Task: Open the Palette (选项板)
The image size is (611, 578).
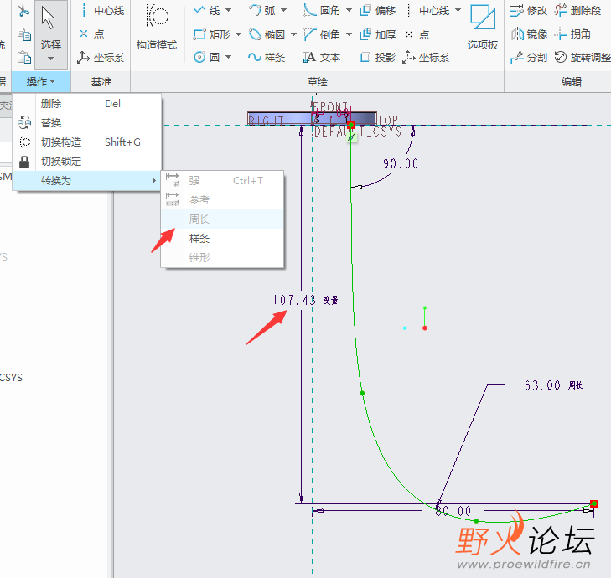Action: 483,28
